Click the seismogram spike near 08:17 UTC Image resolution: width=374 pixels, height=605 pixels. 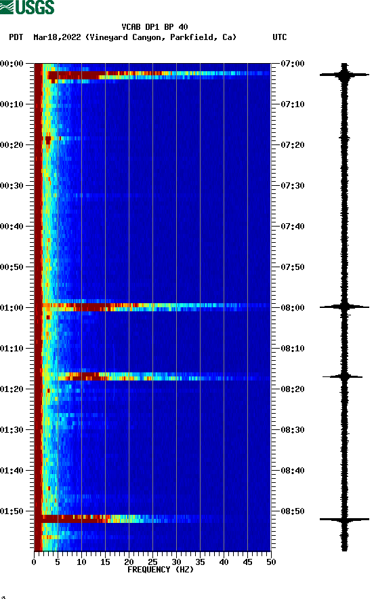(x=343, y=376)
